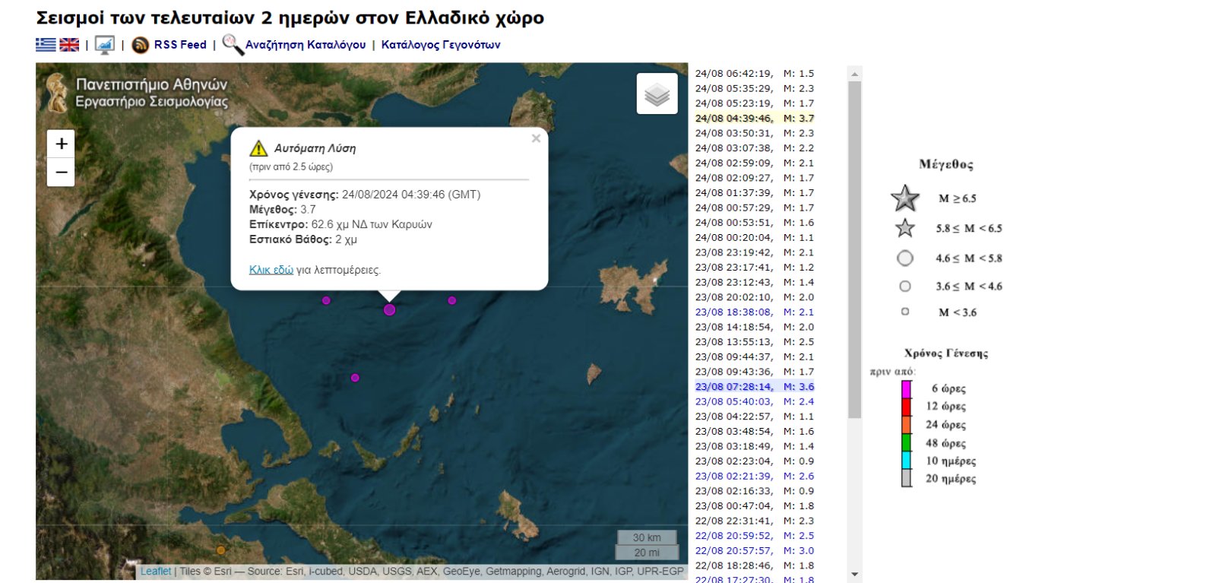Select event 24/08 05:35:29 M: 2.3

pos(755,88)
